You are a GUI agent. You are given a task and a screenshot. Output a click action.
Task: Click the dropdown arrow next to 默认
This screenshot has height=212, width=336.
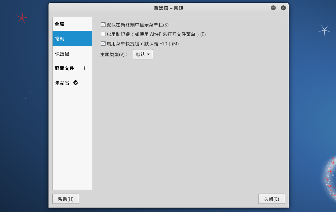click(x=148, y=54)
